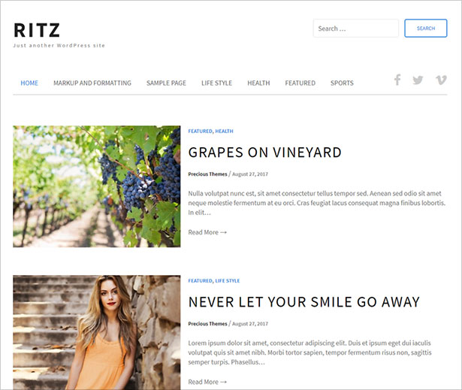462x390 pixels.
Task: Select the Life Style menu item
Action: (x=216, y=83)
